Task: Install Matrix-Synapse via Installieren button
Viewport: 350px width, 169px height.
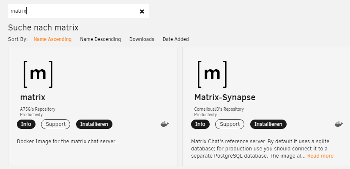Action: click(x=268, y=124)
